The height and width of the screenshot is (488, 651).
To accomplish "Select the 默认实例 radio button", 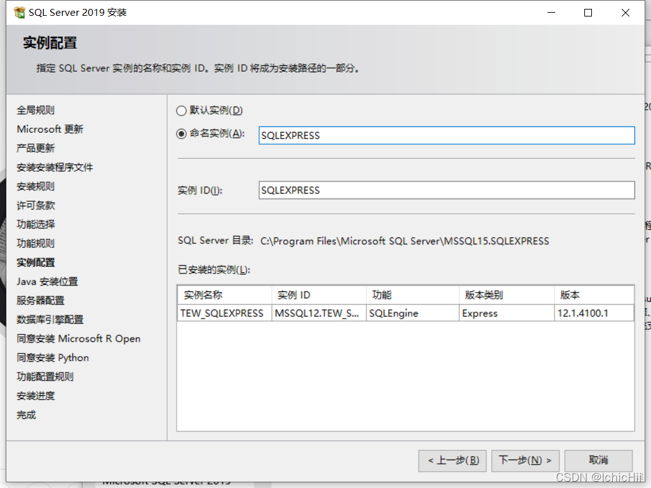I will [x=182, y=110].
